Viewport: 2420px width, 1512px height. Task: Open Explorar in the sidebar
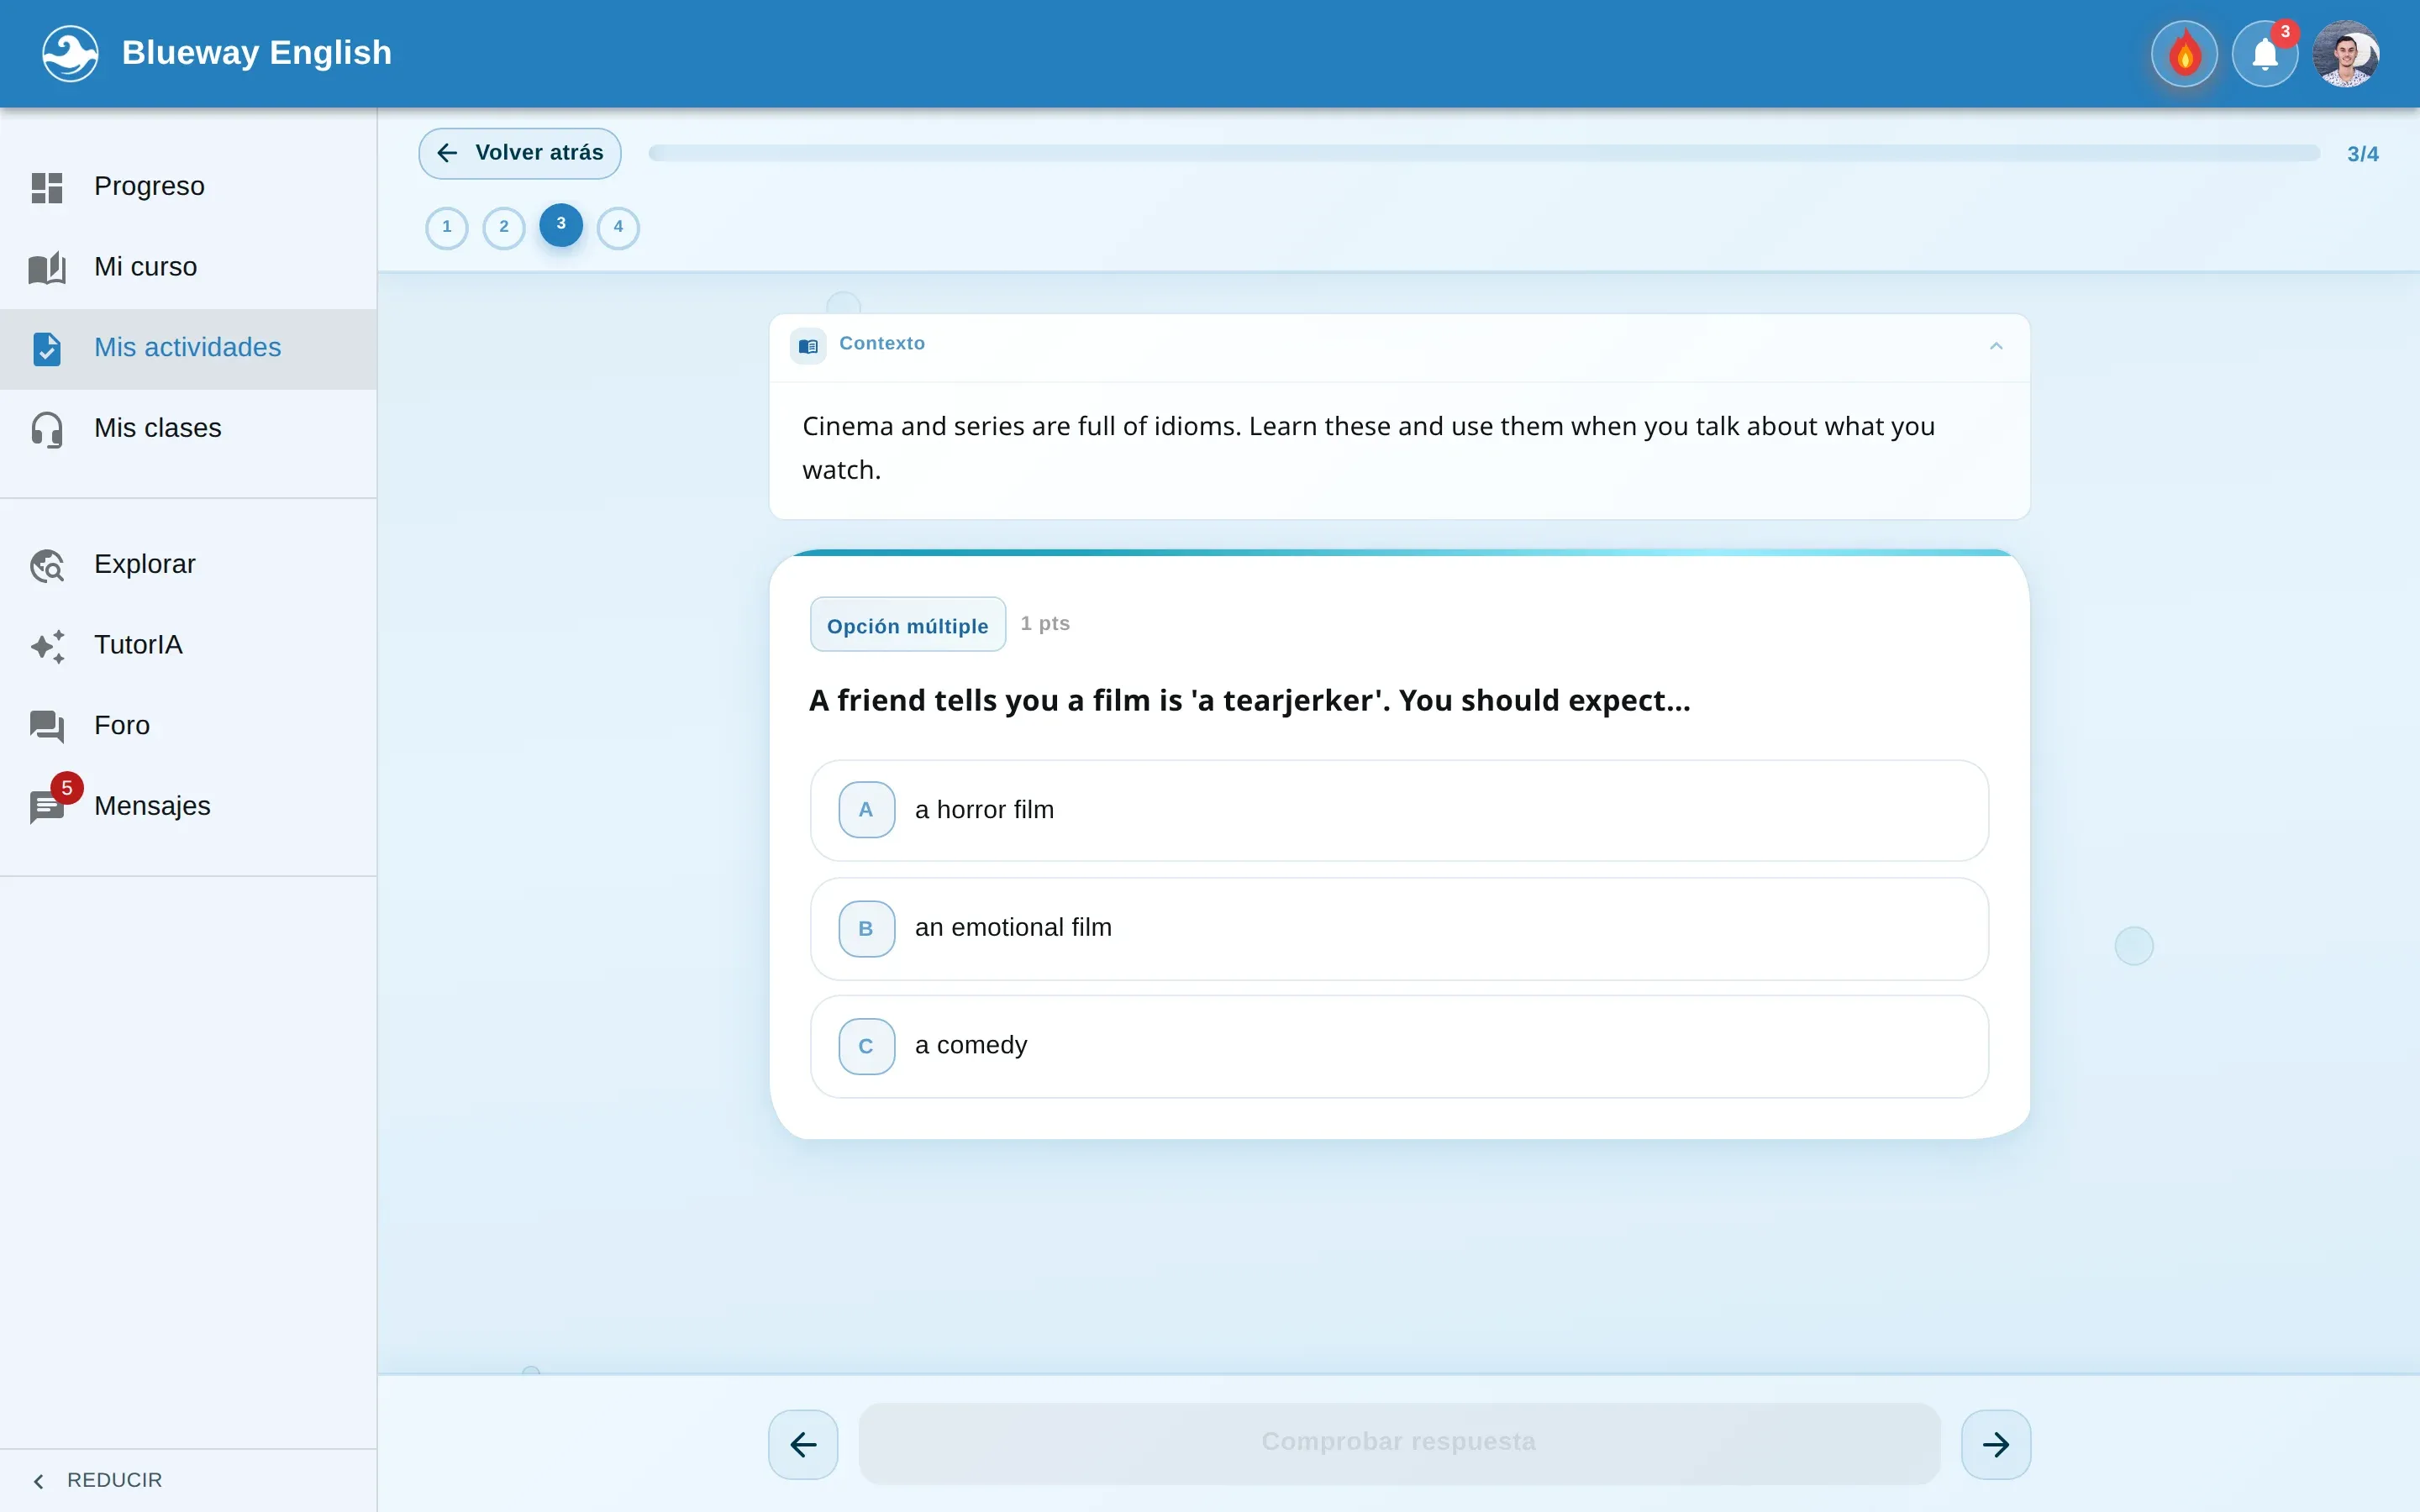click(188, 565)
